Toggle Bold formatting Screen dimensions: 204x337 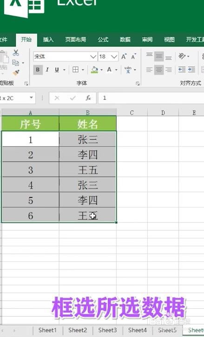[x=38, y=70]
